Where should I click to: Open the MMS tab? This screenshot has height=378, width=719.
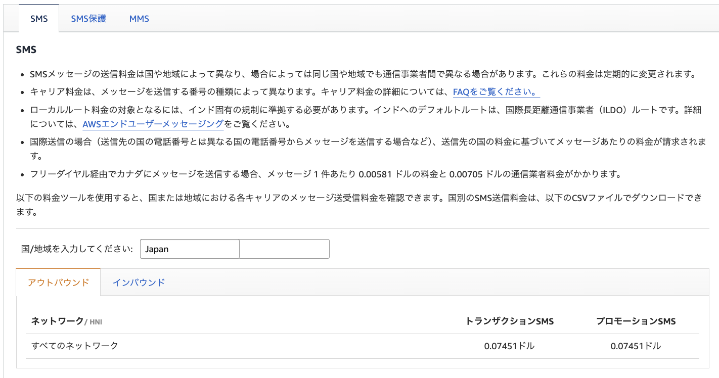click(139, 18)
